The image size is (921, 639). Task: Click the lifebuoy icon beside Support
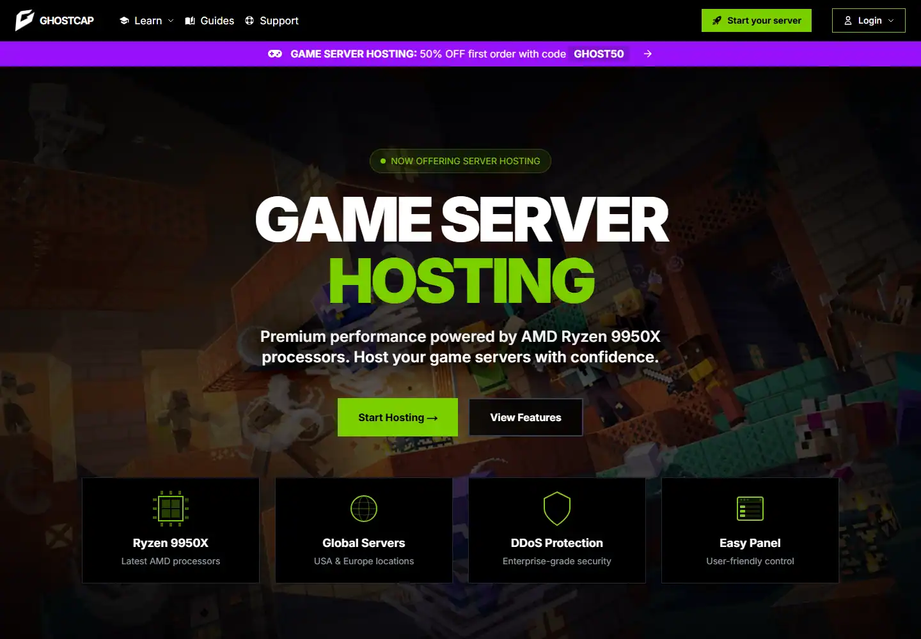click(x=249, y=20)
